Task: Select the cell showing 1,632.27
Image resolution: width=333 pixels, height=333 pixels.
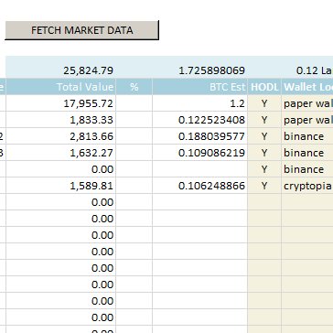Action: click(61, 153)
